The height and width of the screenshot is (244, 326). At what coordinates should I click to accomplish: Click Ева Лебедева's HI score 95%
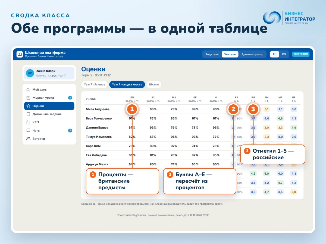(x=216, y=155)
